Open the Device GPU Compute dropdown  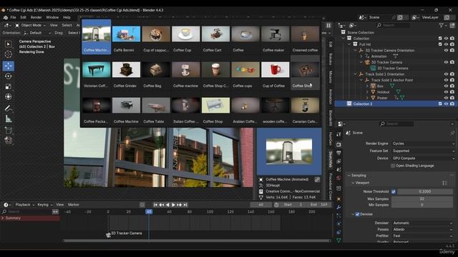[423, 158]
